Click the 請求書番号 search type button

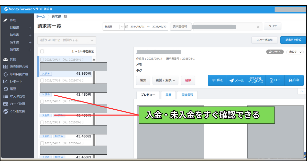tap(181, 27)
